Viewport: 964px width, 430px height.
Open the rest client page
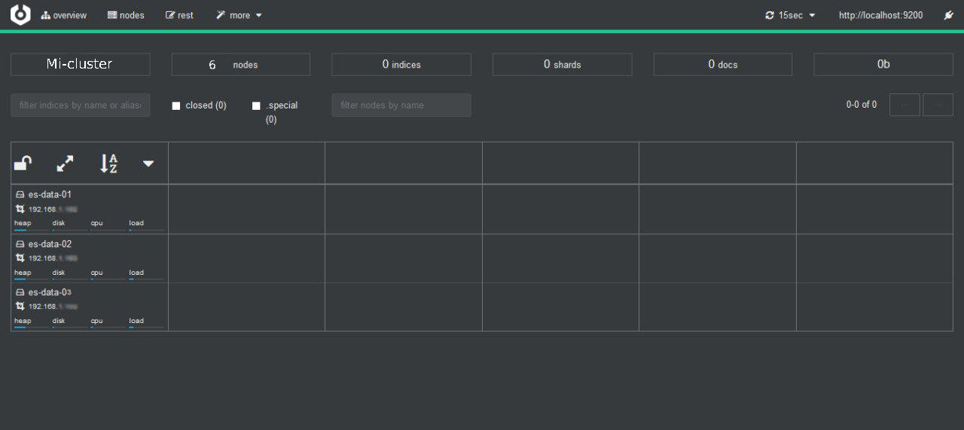click(x=179, y=15)
